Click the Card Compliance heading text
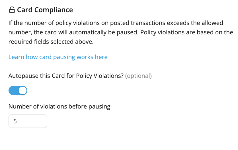This screenshot has width=238, height=150. 45,10
